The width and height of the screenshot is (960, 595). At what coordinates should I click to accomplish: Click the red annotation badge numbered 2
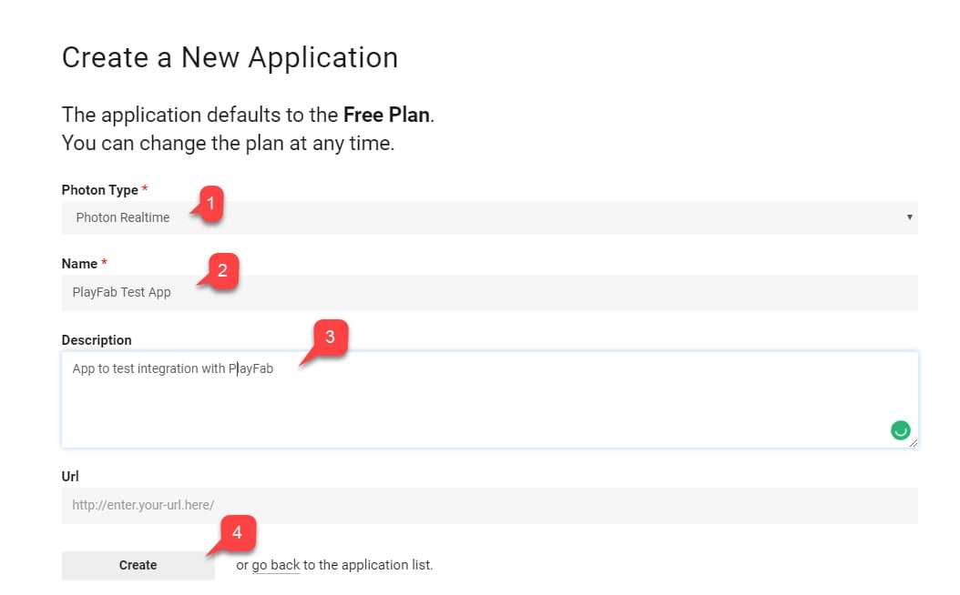pos(222,270)
